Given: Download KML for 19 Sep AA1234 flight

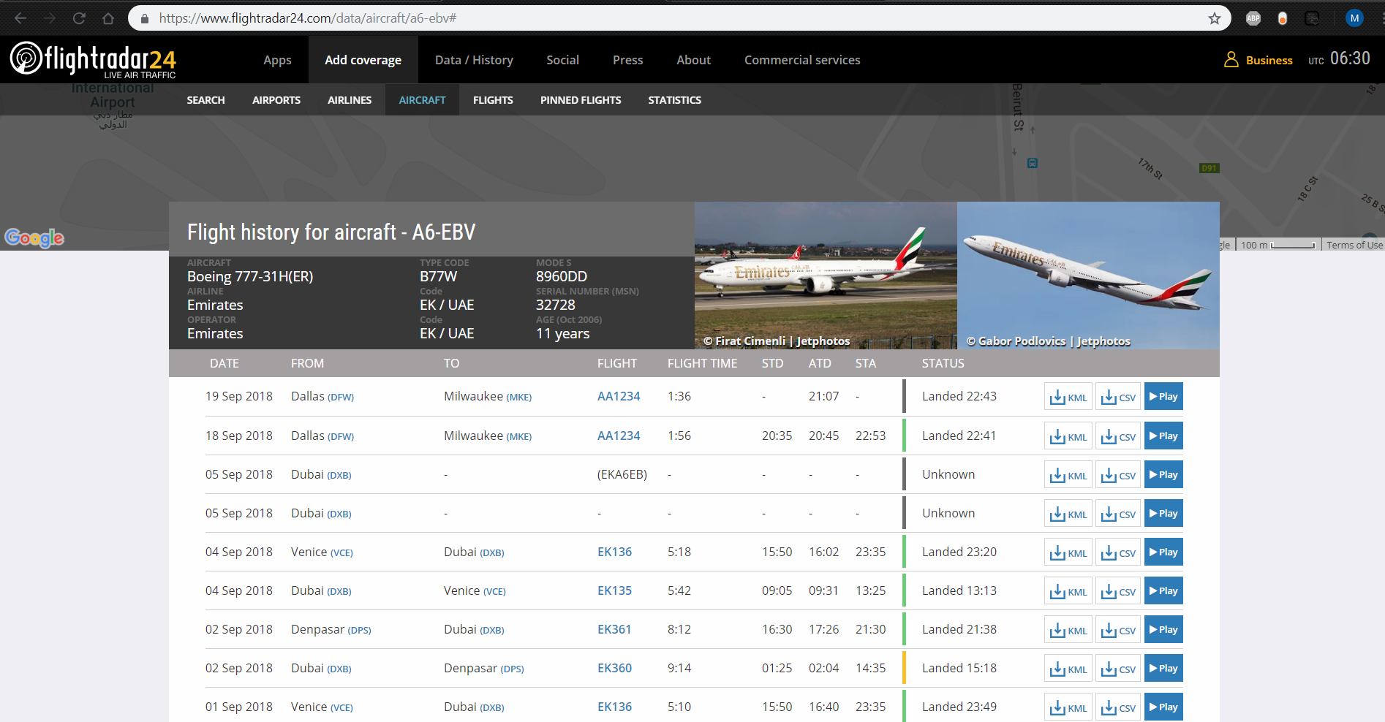Looking at the screenshot, I should pyautogui.click(x=1068, y=397).
